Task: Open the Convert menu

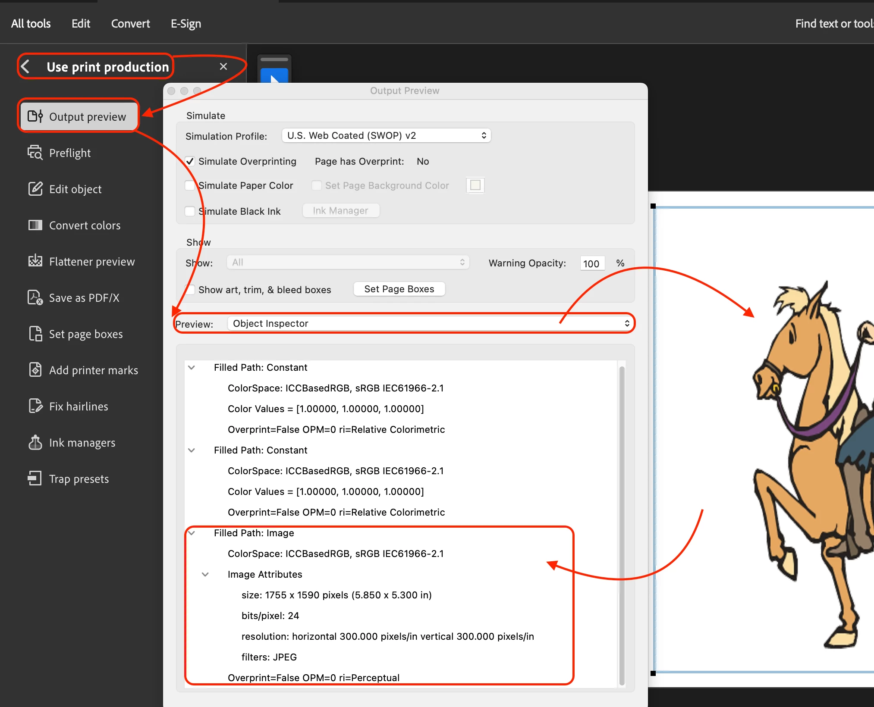Action: [x=130, y=24]
